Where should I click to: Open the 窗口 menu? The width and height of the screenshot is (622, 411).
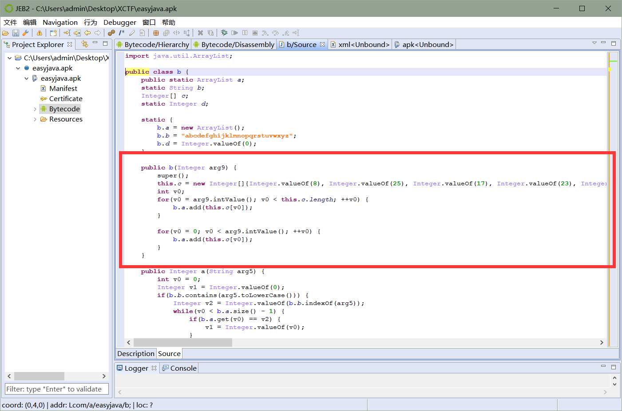149,22
